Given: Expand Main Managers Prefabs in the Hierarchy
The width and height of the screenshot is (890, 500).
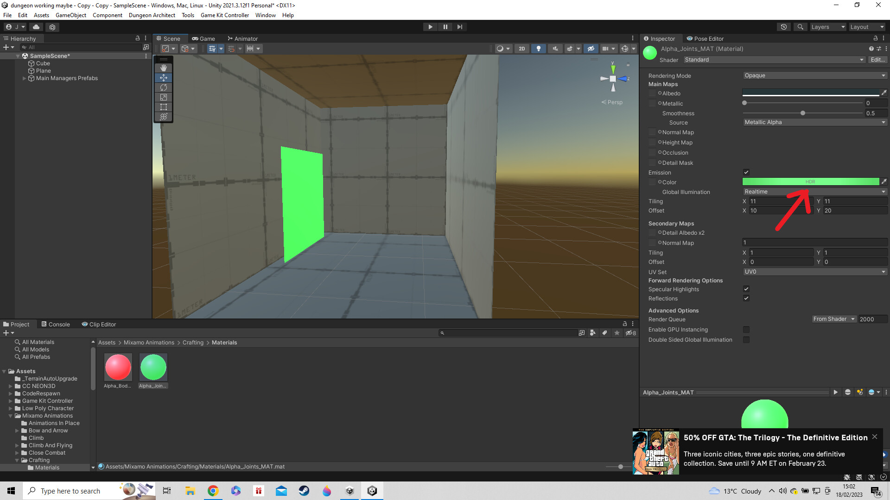Looking at the screenshot, I should [x=24, y=78].
